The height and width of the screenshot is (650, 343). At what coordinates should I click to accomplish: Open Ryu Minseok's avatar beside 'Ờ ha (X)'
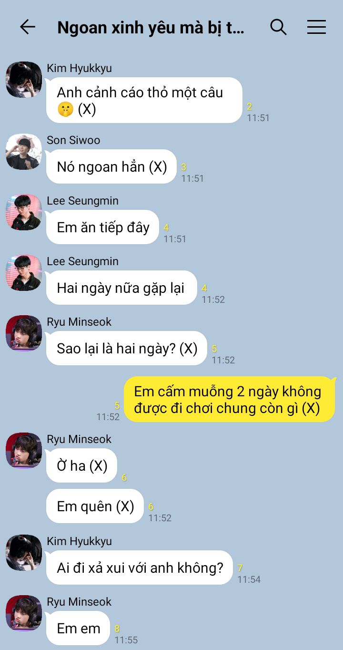(24, 451)
